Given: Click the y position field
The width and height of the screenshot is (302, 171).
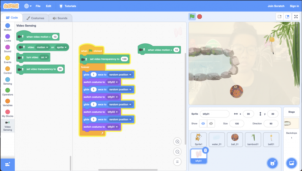Looking at the screenshot, I should coord(273,114).
